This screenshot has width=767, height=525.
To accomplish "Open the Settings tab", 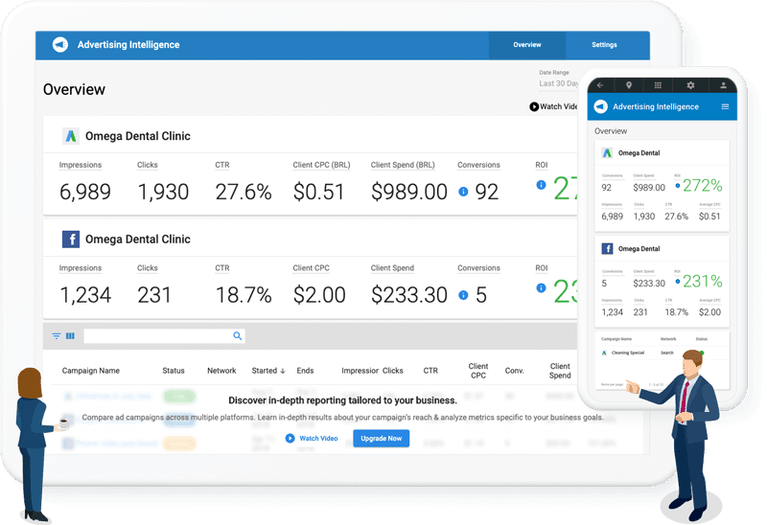I will point(604,45).
